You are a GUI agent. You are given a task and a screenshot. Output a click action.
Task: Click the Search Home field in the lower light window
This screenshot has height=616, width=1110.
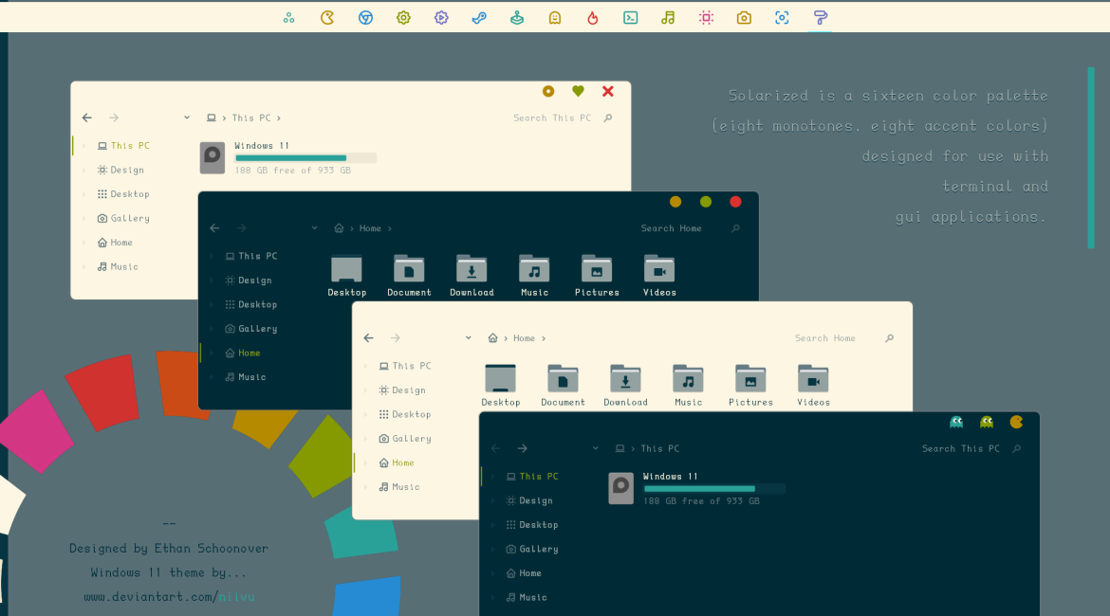click(x=825, y=338)
